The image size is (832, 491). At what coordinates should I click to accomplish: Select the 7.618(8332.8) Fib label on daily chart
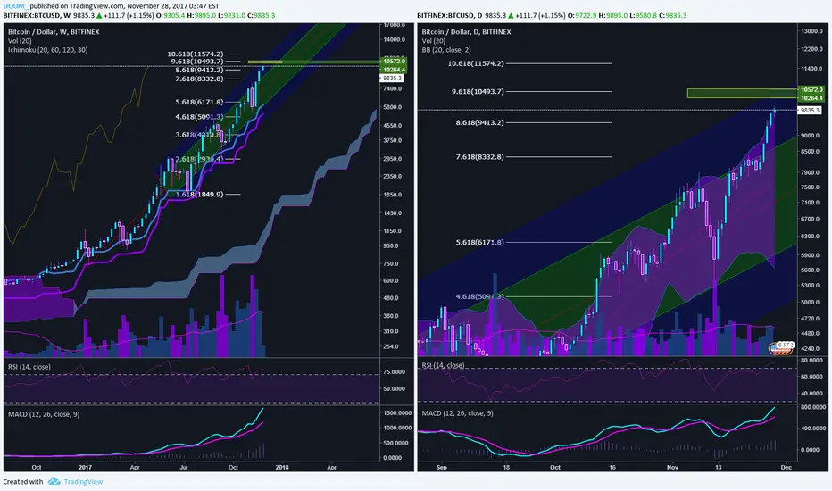[x=480, y=156]
